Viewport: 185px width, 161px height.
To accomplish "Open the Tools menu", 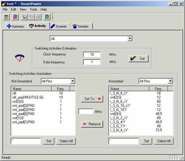I will [x=33, y=9].
